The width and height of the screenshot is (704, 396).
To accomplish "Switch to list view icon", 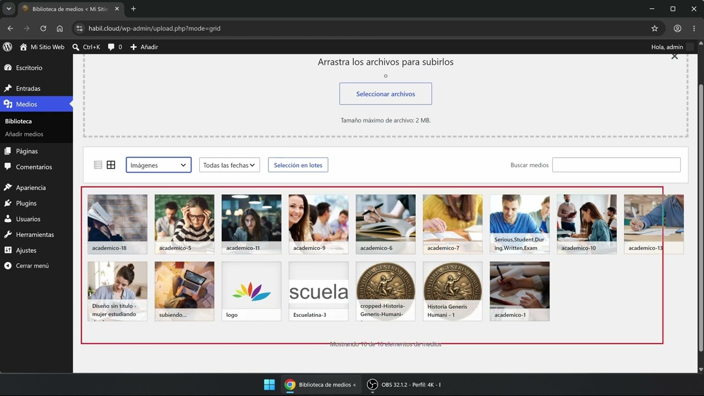I will click(98, 165).
